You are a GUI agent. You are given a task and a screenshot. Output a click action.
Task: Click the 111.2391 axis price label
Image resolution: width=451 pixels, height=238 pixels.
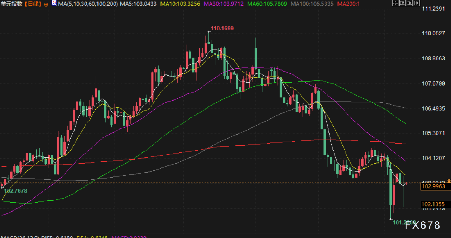point(433,9)
